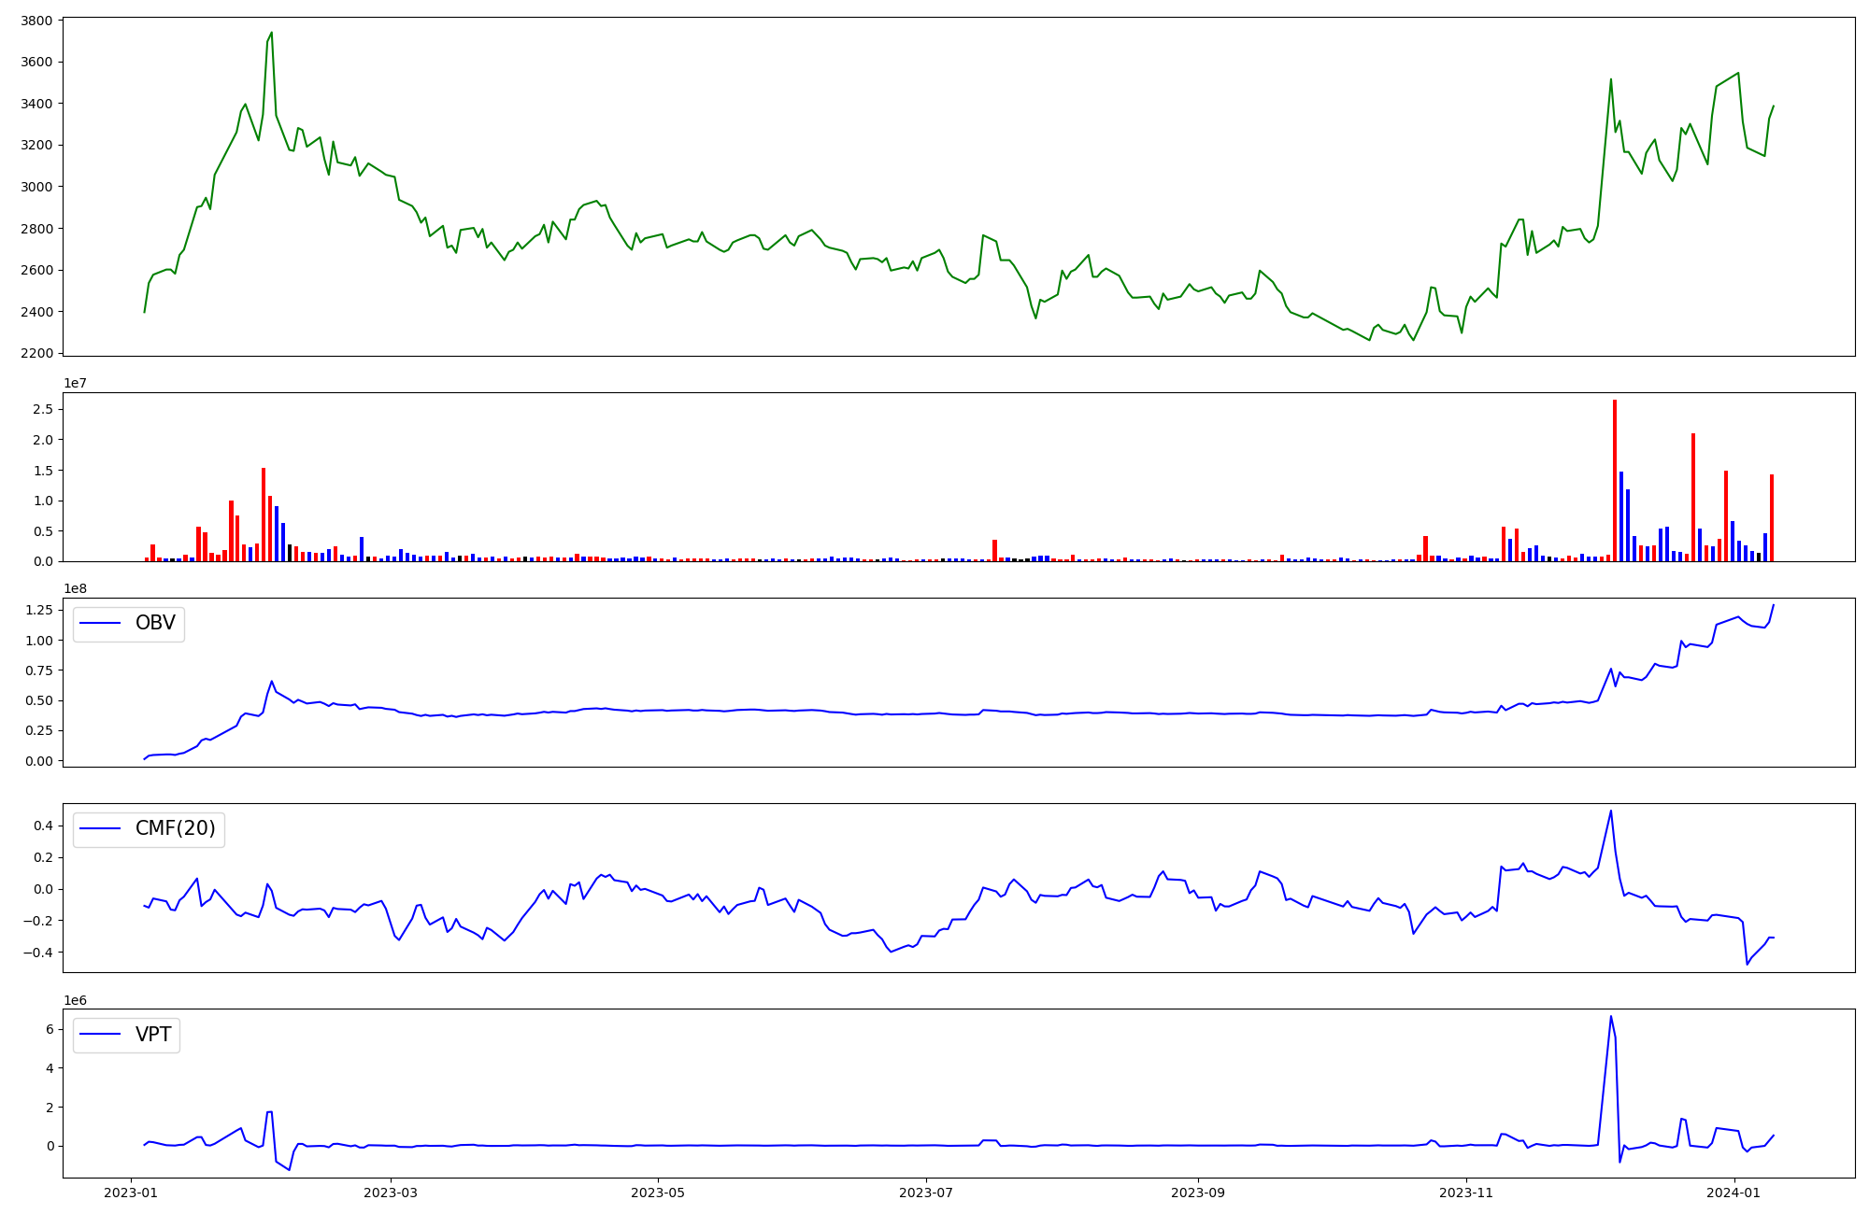Click the OBV legend label
Image resolution: width=1869 pixels, height=1214 pixels.
155,624
